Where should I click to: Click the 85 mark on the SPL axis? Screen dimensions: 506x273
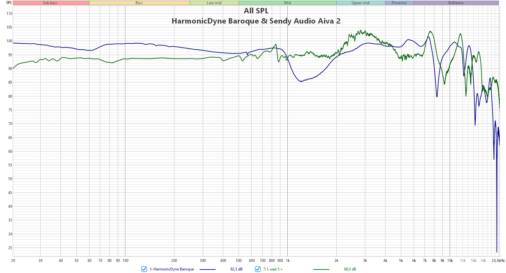tap(10, 82)
